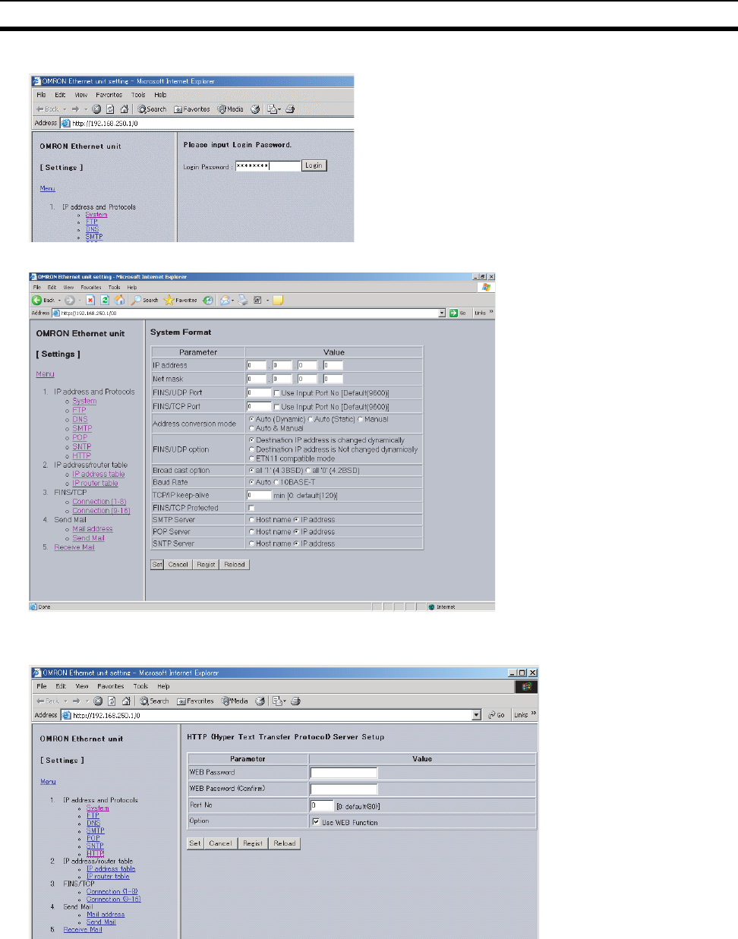Screen dimensions: 738x939
Task: Click the WEB Password (Confirm) input field
Action: coord(343,789)
